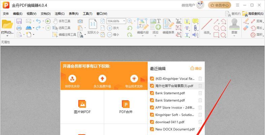Select the rectangle shape tool
This screenshot has width=265, height=135.
point(216,35)
